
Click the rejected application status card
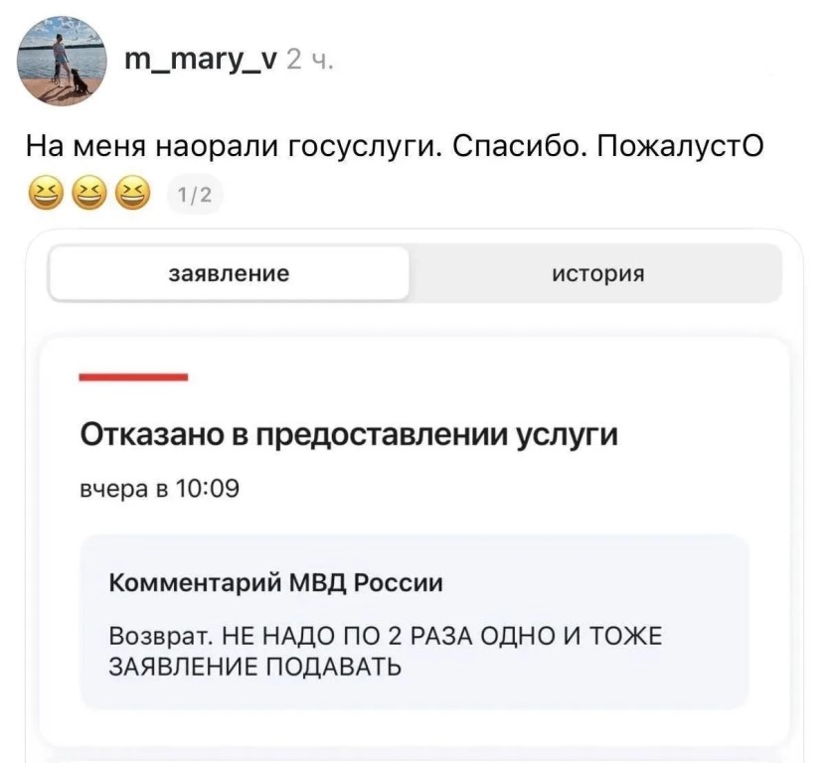tap(414, 541)
